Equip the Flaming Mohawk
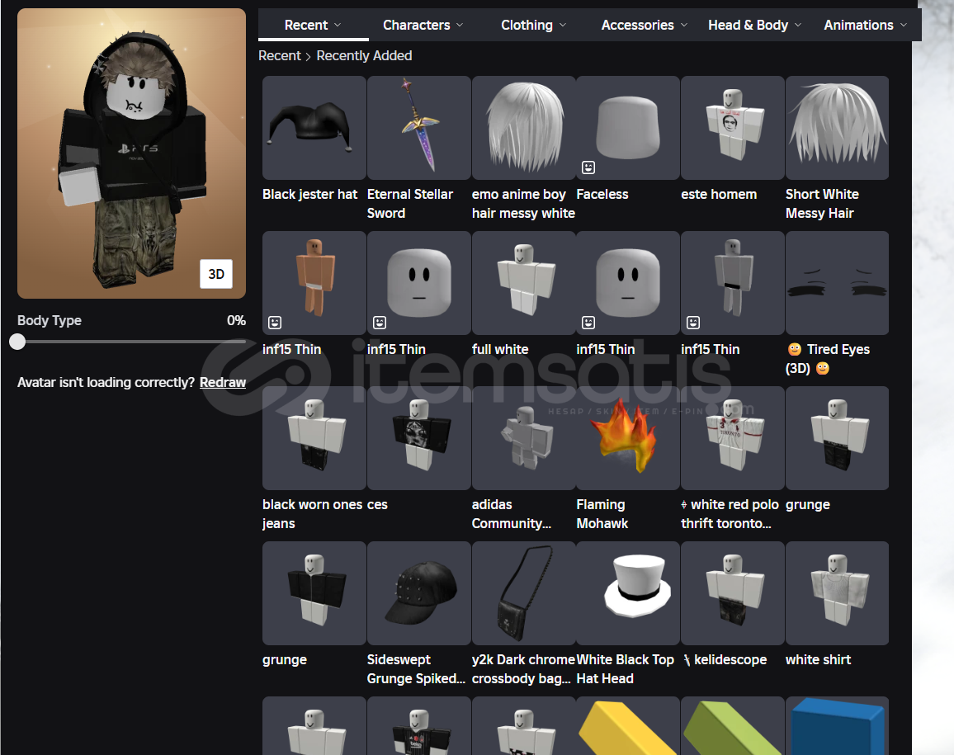 coord(628,438)
